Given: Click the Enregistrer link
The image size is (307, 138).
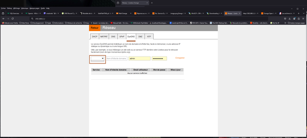Looking at the screenshot, I should coord(180,58).
